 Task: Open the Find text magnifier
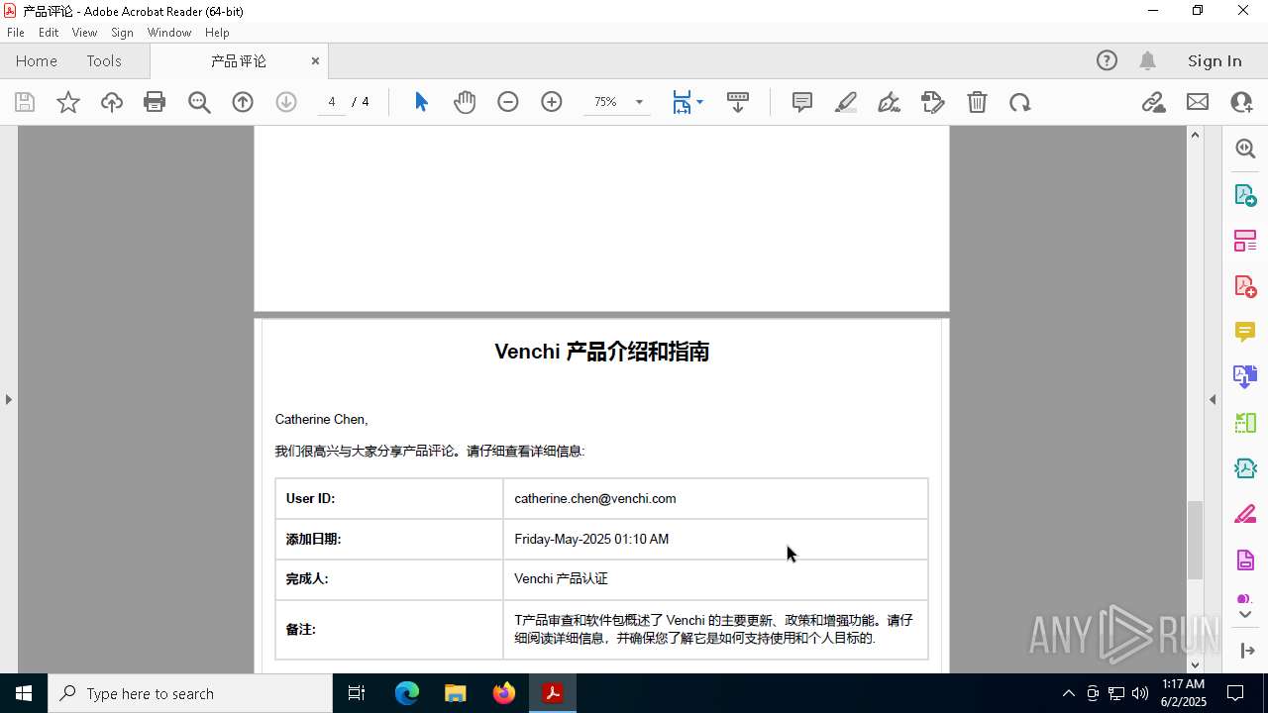pos(199,102)
